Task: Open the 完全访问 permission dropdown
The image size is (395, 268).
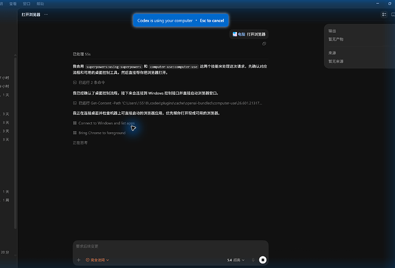Action: point(97,260)
